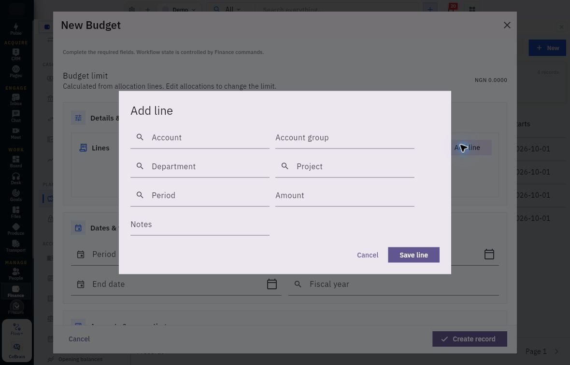Screen dimensions: 570x365
Task: Open the End date calendar picker
Action: 272,284
